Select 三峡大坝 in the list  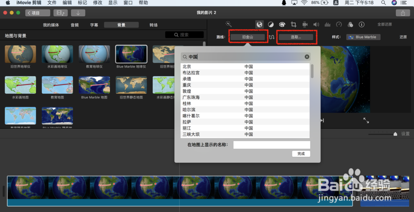245,134
